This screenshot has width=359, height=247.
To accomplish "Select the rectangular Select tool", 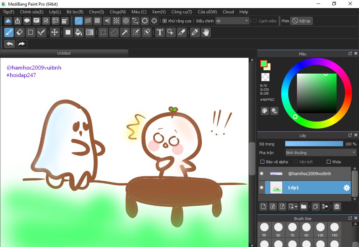I will (103, 32).
